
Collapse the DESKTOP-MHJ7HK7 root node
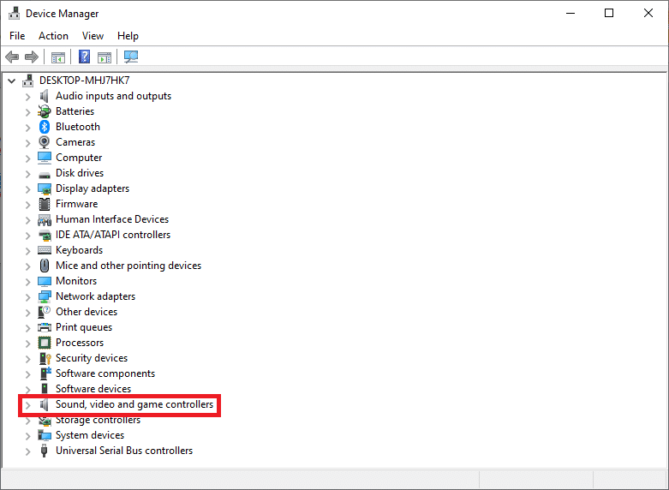(x=12, y=81)
